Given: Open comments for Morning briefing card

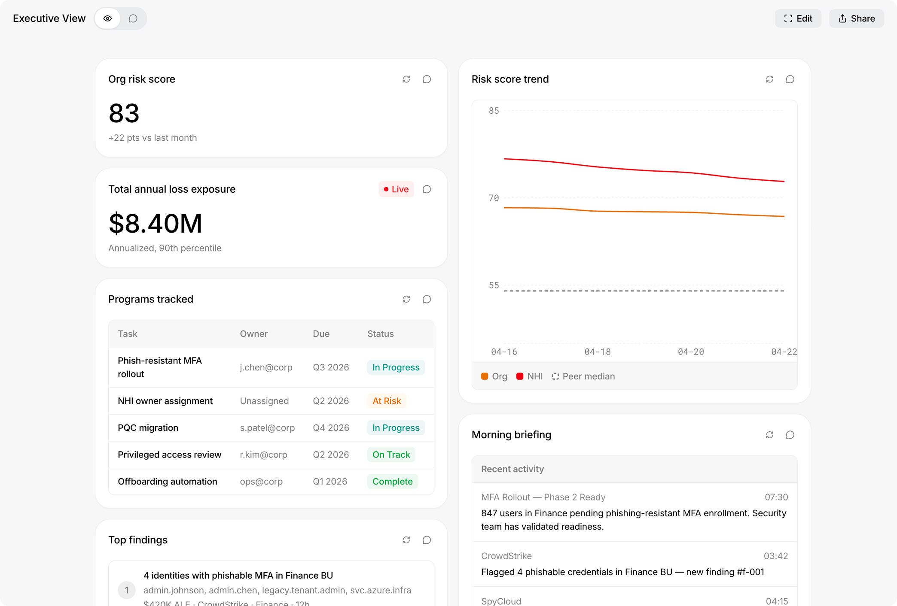Looking at the screenshot, I should click(x=790, y=435).
